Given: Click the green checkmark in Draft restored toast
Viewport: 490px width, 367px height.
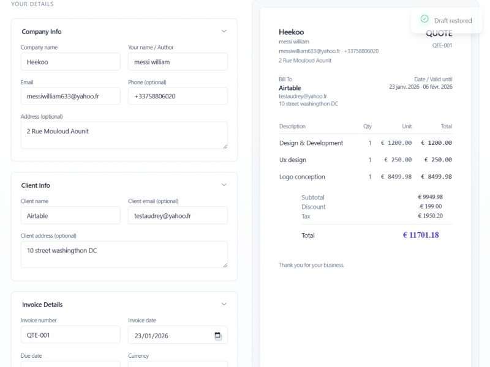Looking at the screenshot, I should (x=424, y=20).
